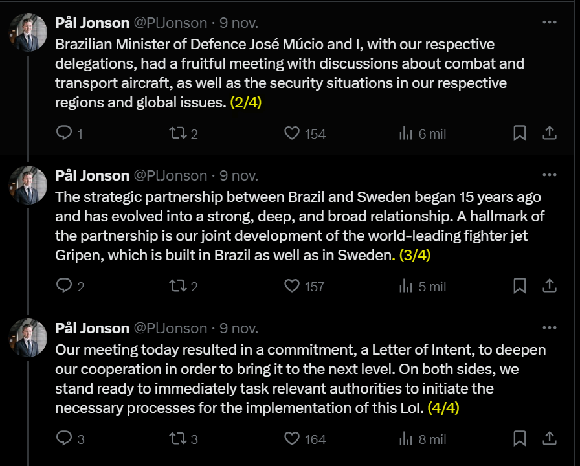Open more options for the (3/4) tweet
The image size is (580, 466).
(550, 175)
